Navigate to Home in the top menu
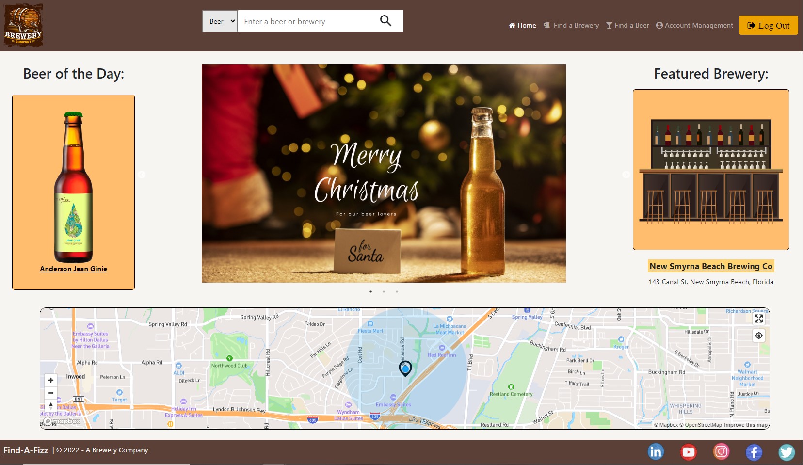 coord(523,25)
